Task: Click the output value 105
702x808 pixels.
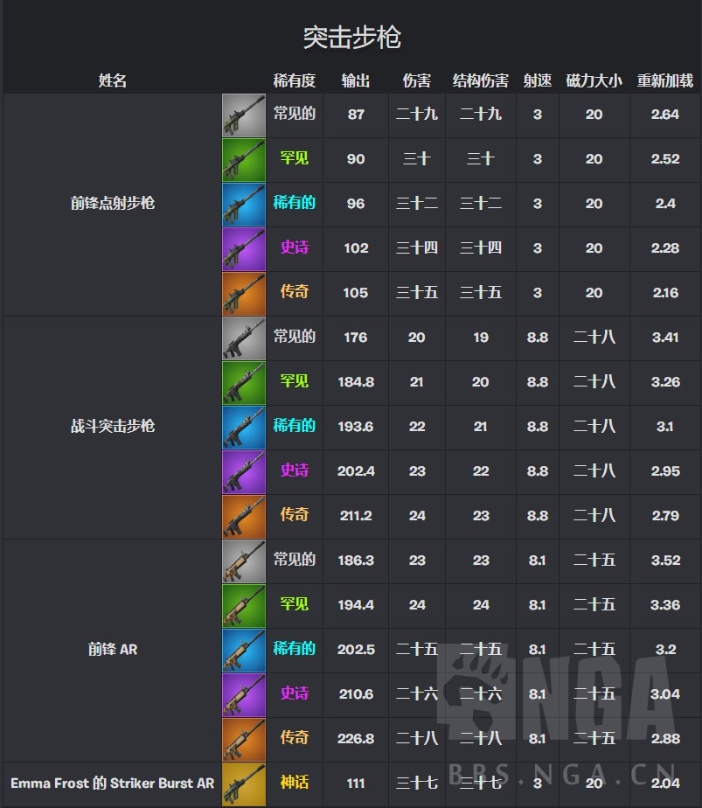Action: [x=356, y=293]
